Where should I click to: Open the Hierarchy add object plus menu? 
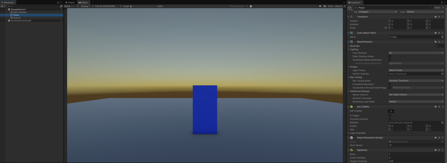pos(3,6)
